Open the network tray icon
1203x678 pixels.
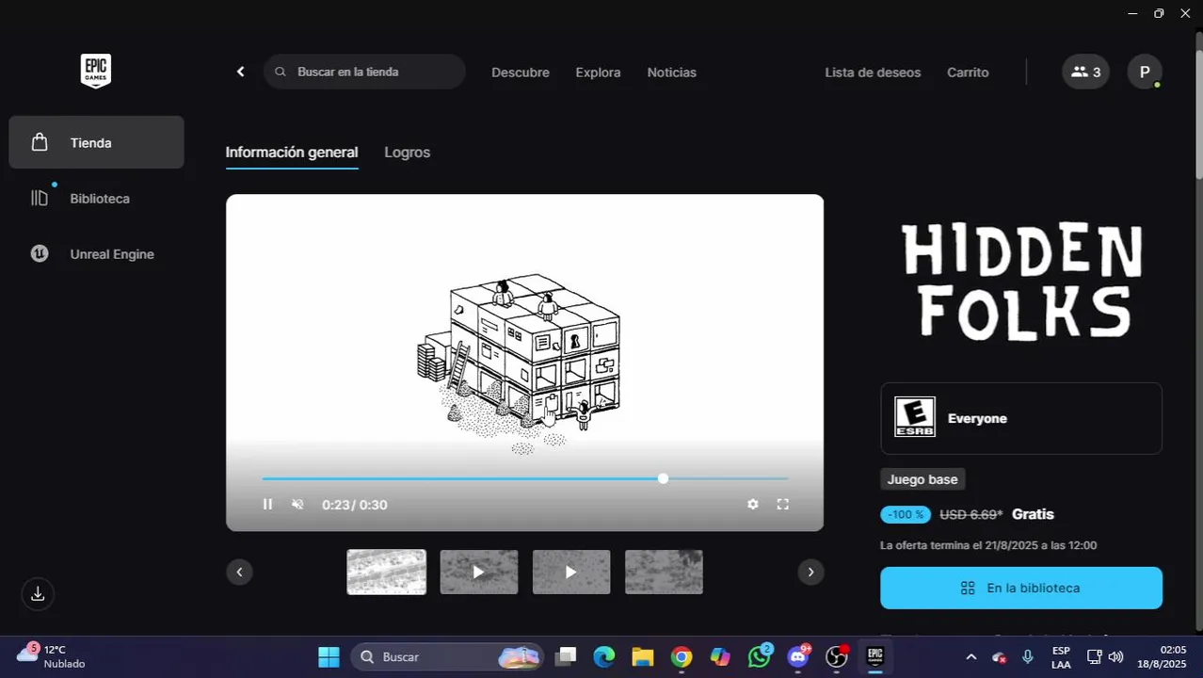click(1095, 657)
